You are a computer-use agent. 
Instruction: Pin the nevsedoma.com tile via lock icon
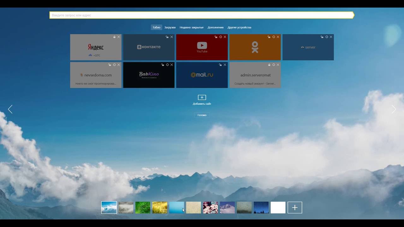click(x=110, y=65)
